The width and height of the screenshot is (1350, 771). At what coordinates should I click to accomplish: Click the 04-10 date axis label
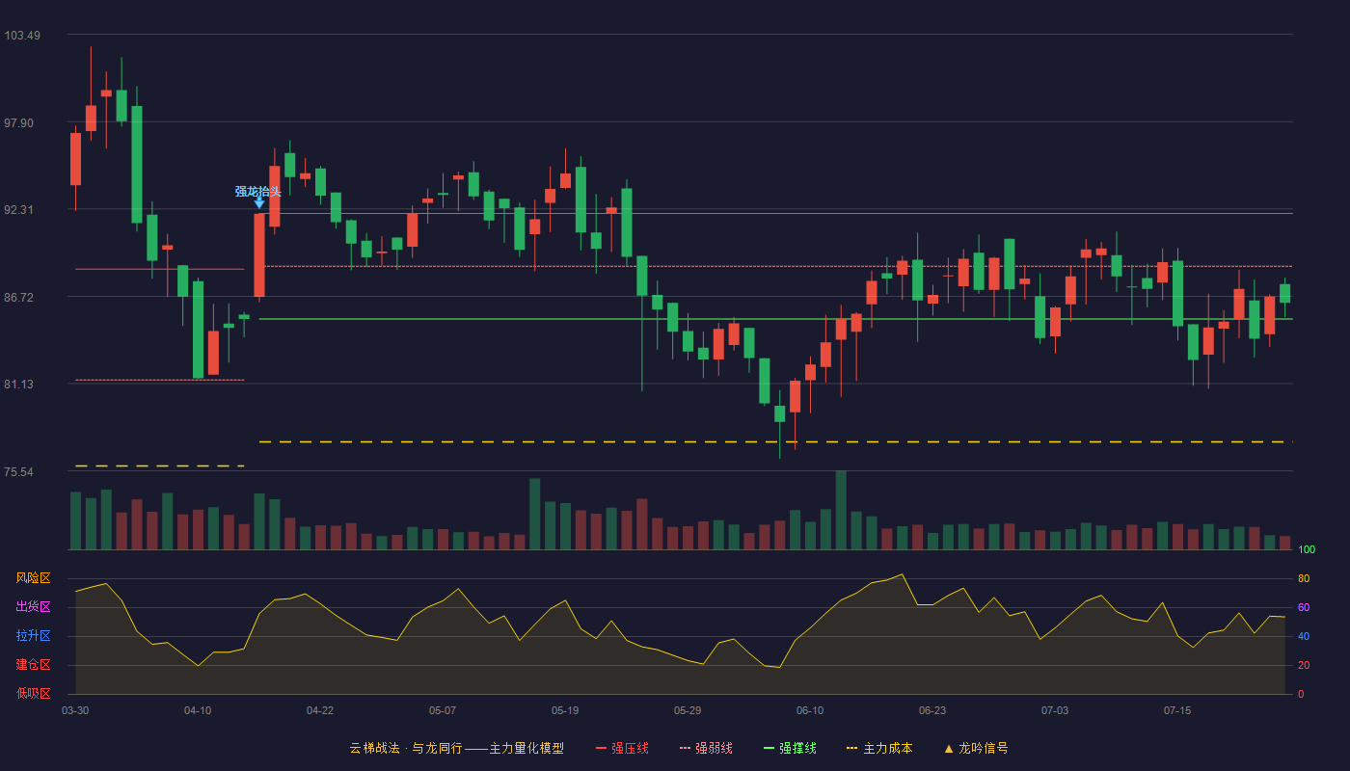tap(198, 710)
